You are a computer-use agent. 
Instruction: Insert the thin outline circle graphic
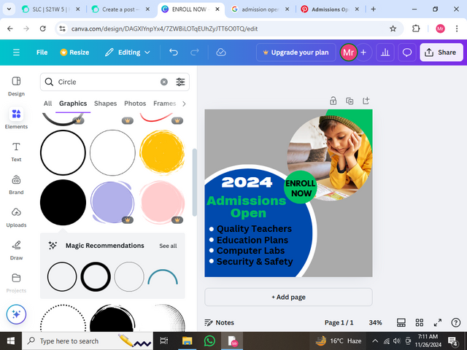(x=112, y=152)
